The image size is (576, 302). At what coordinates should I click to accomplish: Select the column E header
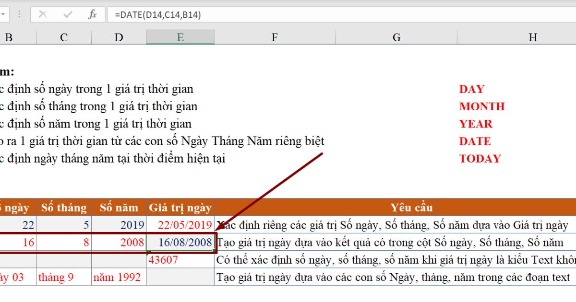coord(180,36)
